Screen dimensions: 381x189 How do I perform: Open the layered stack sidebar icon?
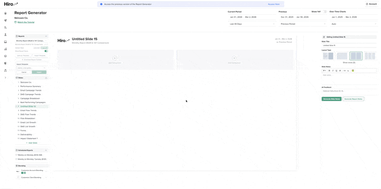coord(5,56)
